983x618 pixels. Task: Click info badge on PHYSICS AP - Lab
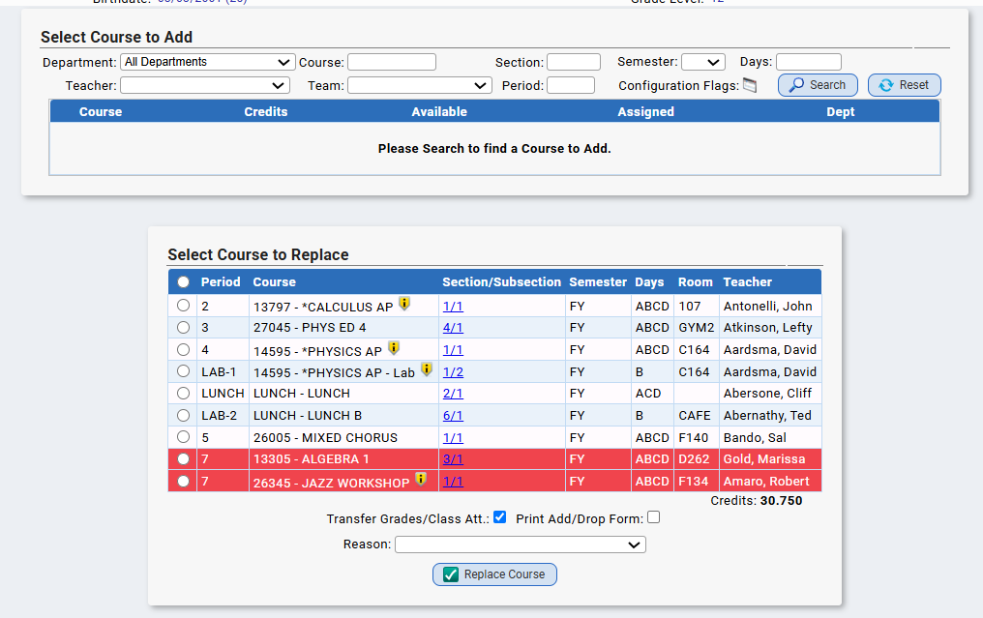coord(427,369)
